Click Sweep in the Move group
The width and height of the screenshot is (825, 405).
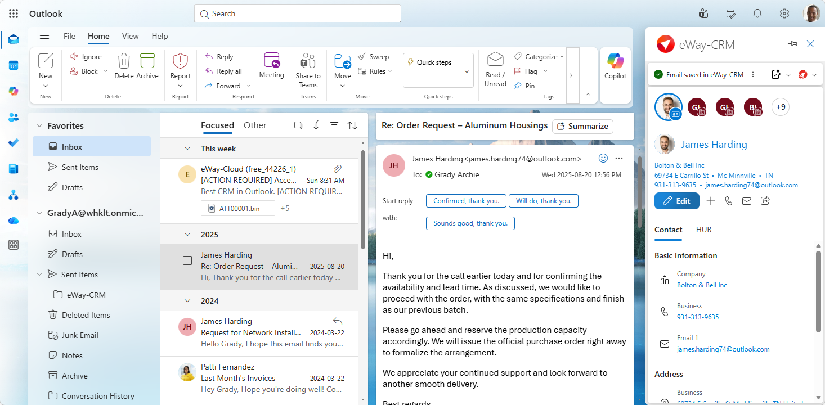(374, 56)
